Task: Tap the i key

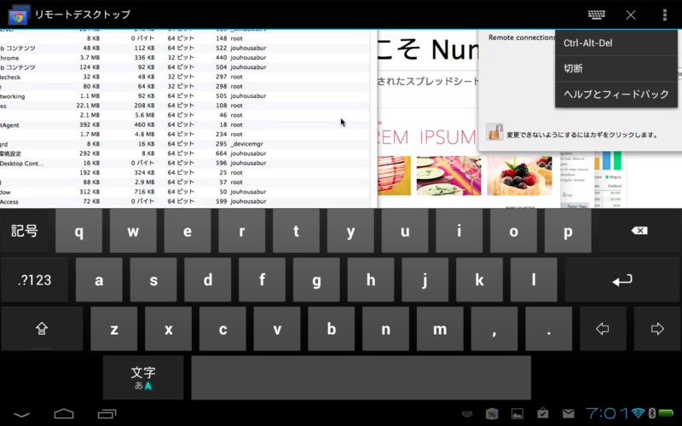Action: click(x=459, y=231)
